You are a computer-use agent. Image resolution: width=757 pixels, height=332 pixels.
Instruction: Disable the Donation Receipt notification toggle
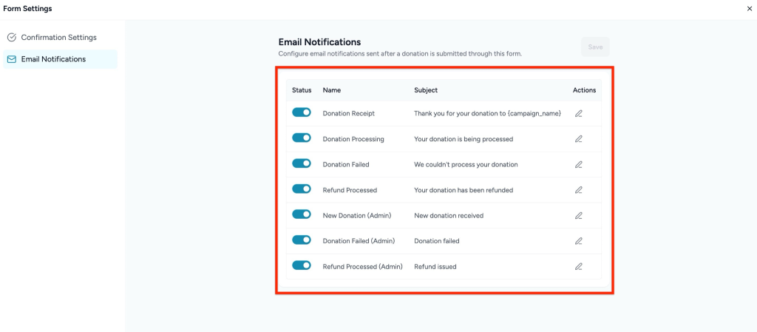[302, 112]
